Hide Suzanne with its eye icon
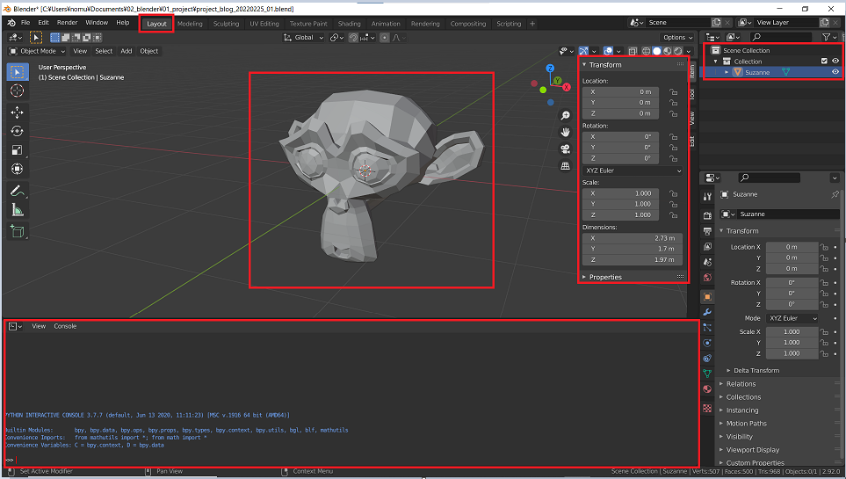 (835, 72)
